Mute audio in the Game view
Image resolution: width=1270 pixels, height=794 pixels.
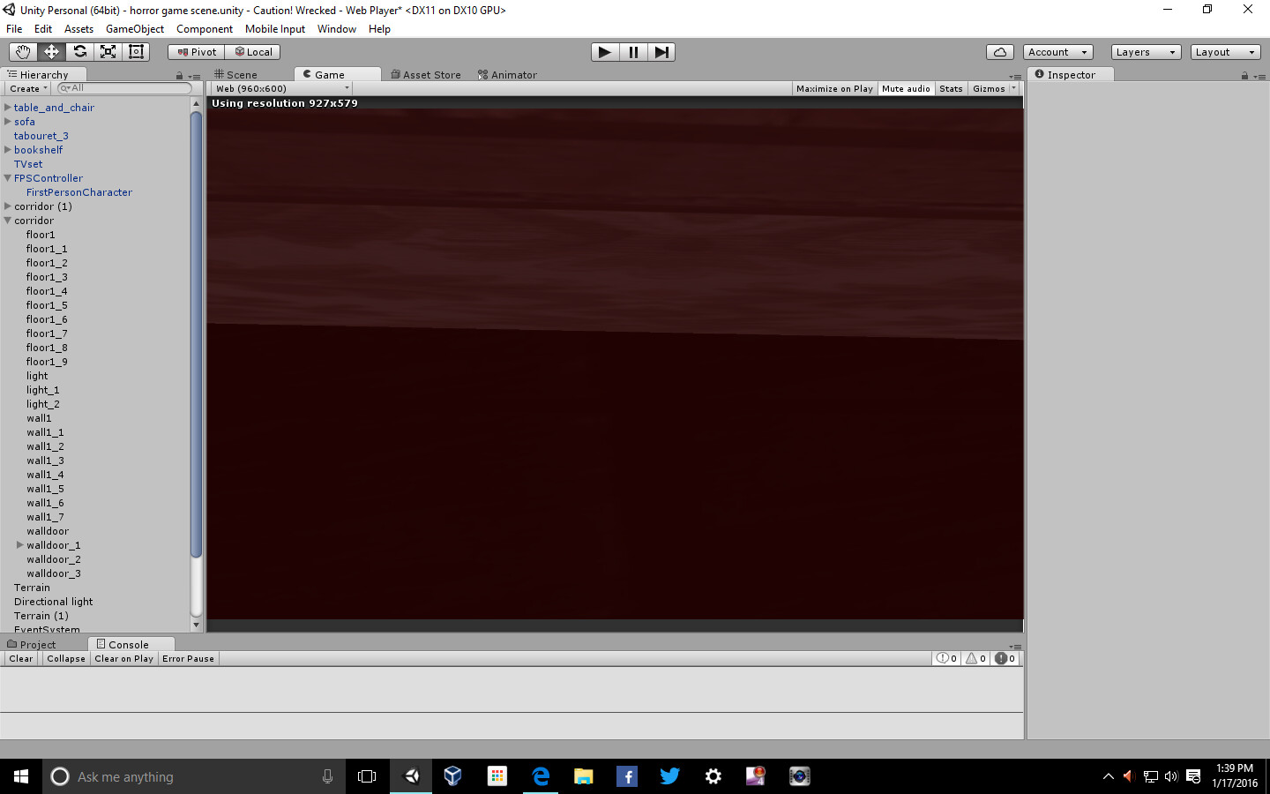point(906,88)
